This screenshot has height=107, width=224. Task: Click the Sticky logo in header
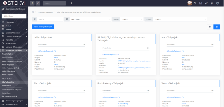point(14,3)
